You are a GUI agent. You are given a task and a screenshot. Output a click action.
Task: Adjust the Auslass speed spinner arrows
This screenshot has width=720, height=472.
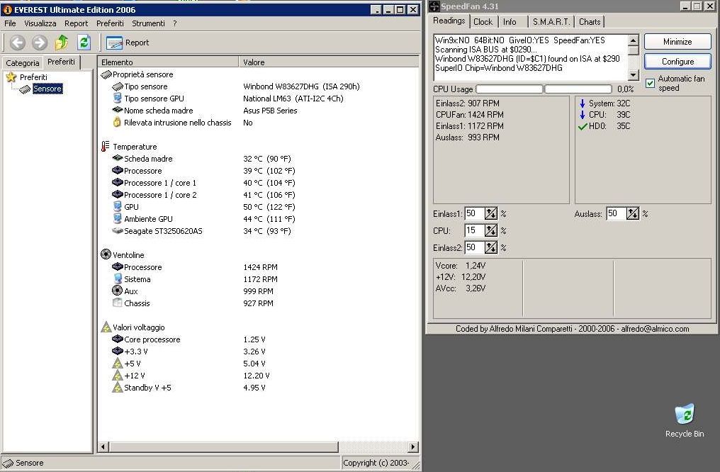coord(633,213)
